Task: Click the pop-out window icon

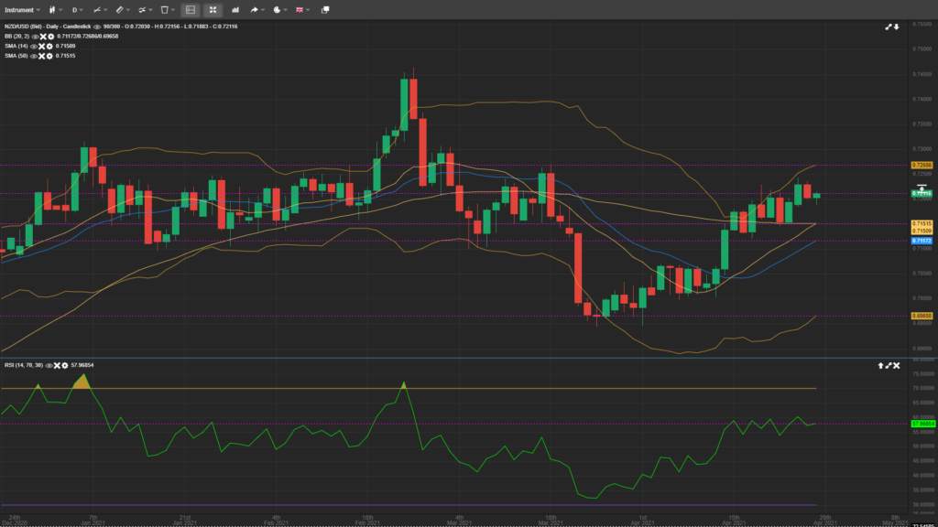Action: (x=325, y=9)
